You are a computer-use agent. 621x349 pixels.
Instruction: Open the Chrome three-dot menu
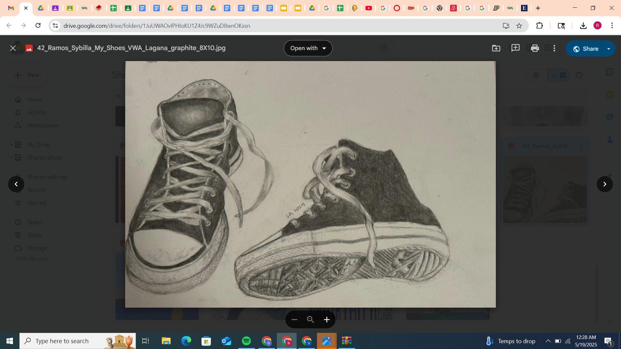point(612,26)
